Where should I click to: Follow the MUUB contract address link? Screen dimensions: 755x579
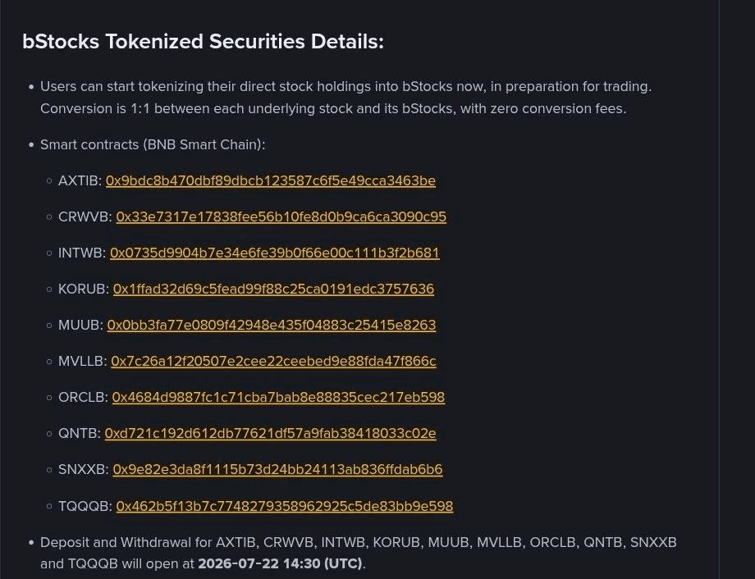272,325
